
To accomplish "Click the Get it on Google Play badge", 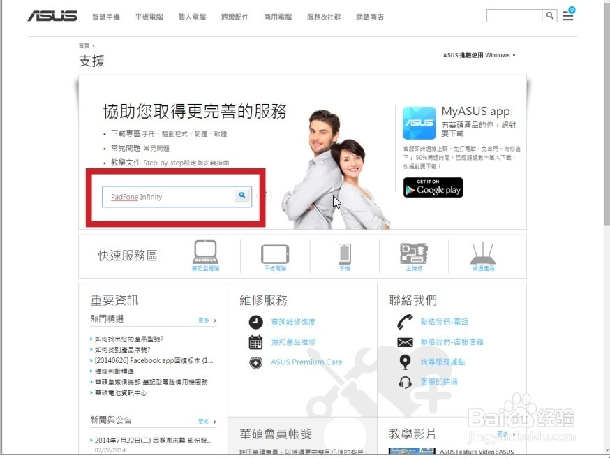I will pos(433,188).
